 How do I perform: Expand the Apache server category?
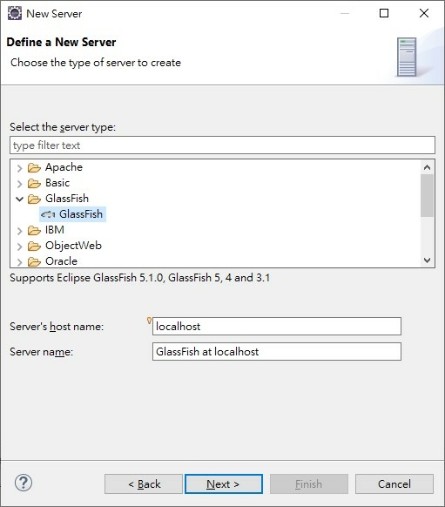click(x=20, y=168)
